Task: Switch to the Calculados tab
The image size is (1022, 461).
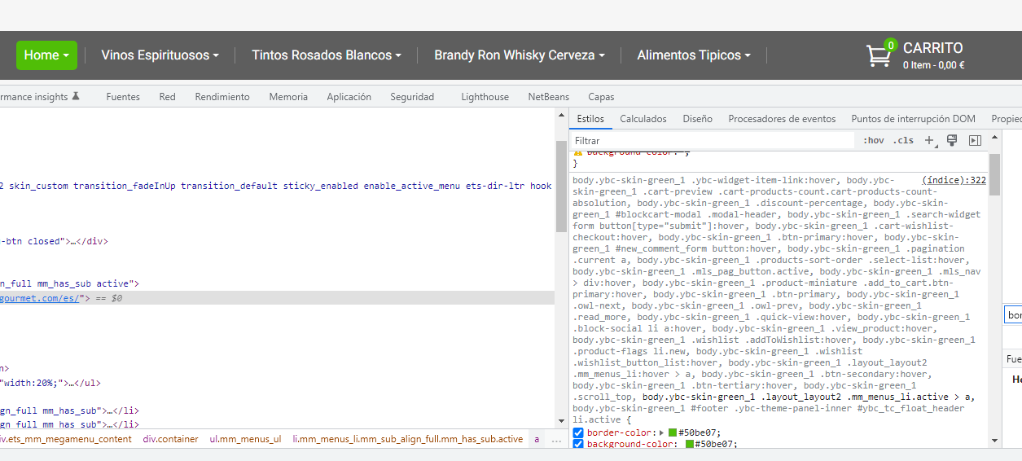Action: pos(643,119)
